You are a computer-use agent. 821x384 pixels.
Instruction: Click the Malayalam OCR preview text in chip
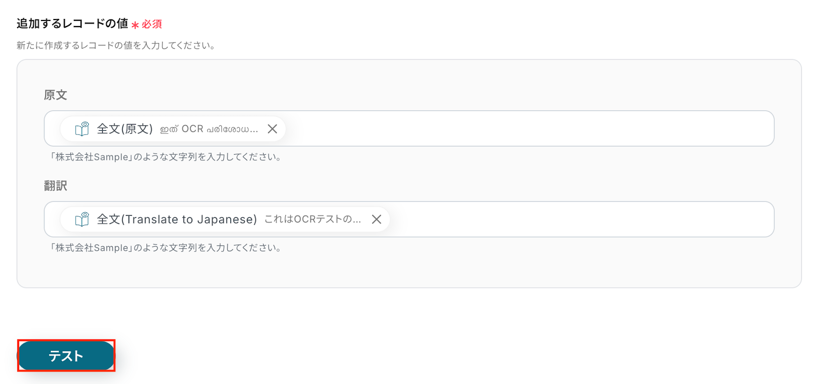coord(209,129)
